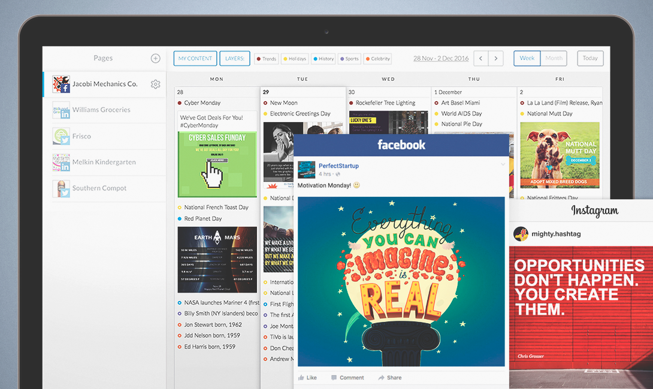Like the Motivation Monday Facebook post

pos(307,378)
